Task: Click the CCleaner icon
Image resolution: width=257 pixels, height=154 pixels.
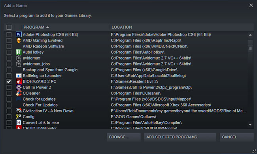Action: pyautogui.click(x=19, y=93)
